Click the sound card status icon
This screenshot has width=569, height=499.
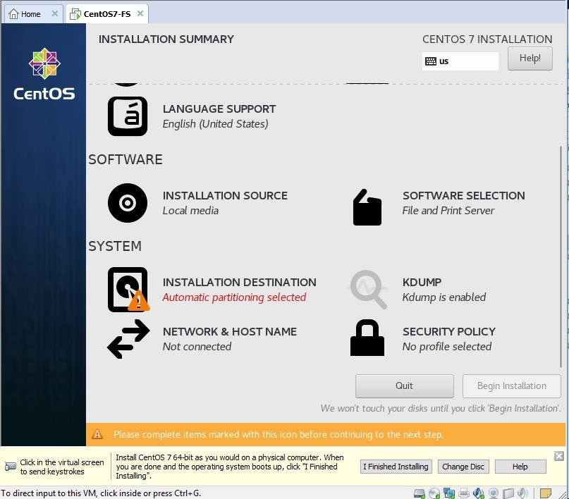[479, 493]
